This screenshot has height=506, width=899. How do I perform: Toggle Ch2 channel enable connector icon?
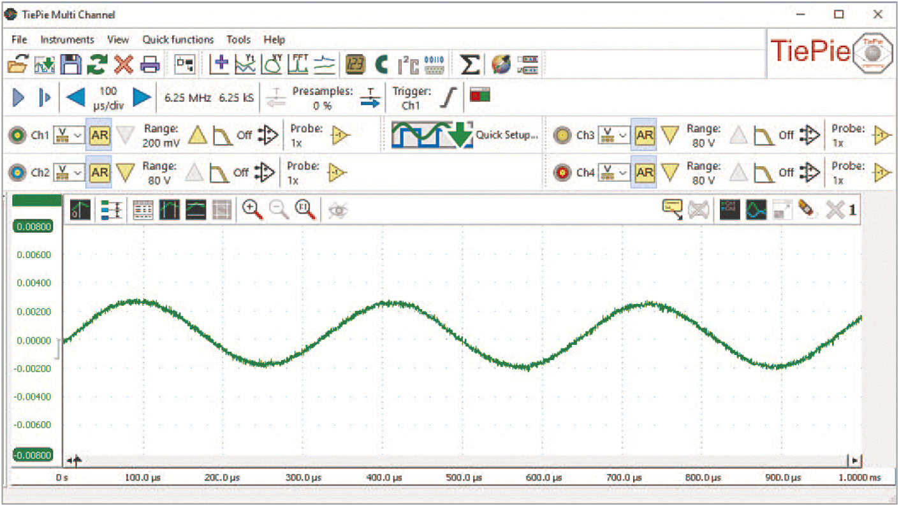(18, 172)
